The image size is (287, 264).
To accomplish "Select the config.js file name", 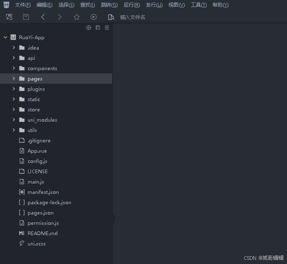I will (x=38, y=161).
